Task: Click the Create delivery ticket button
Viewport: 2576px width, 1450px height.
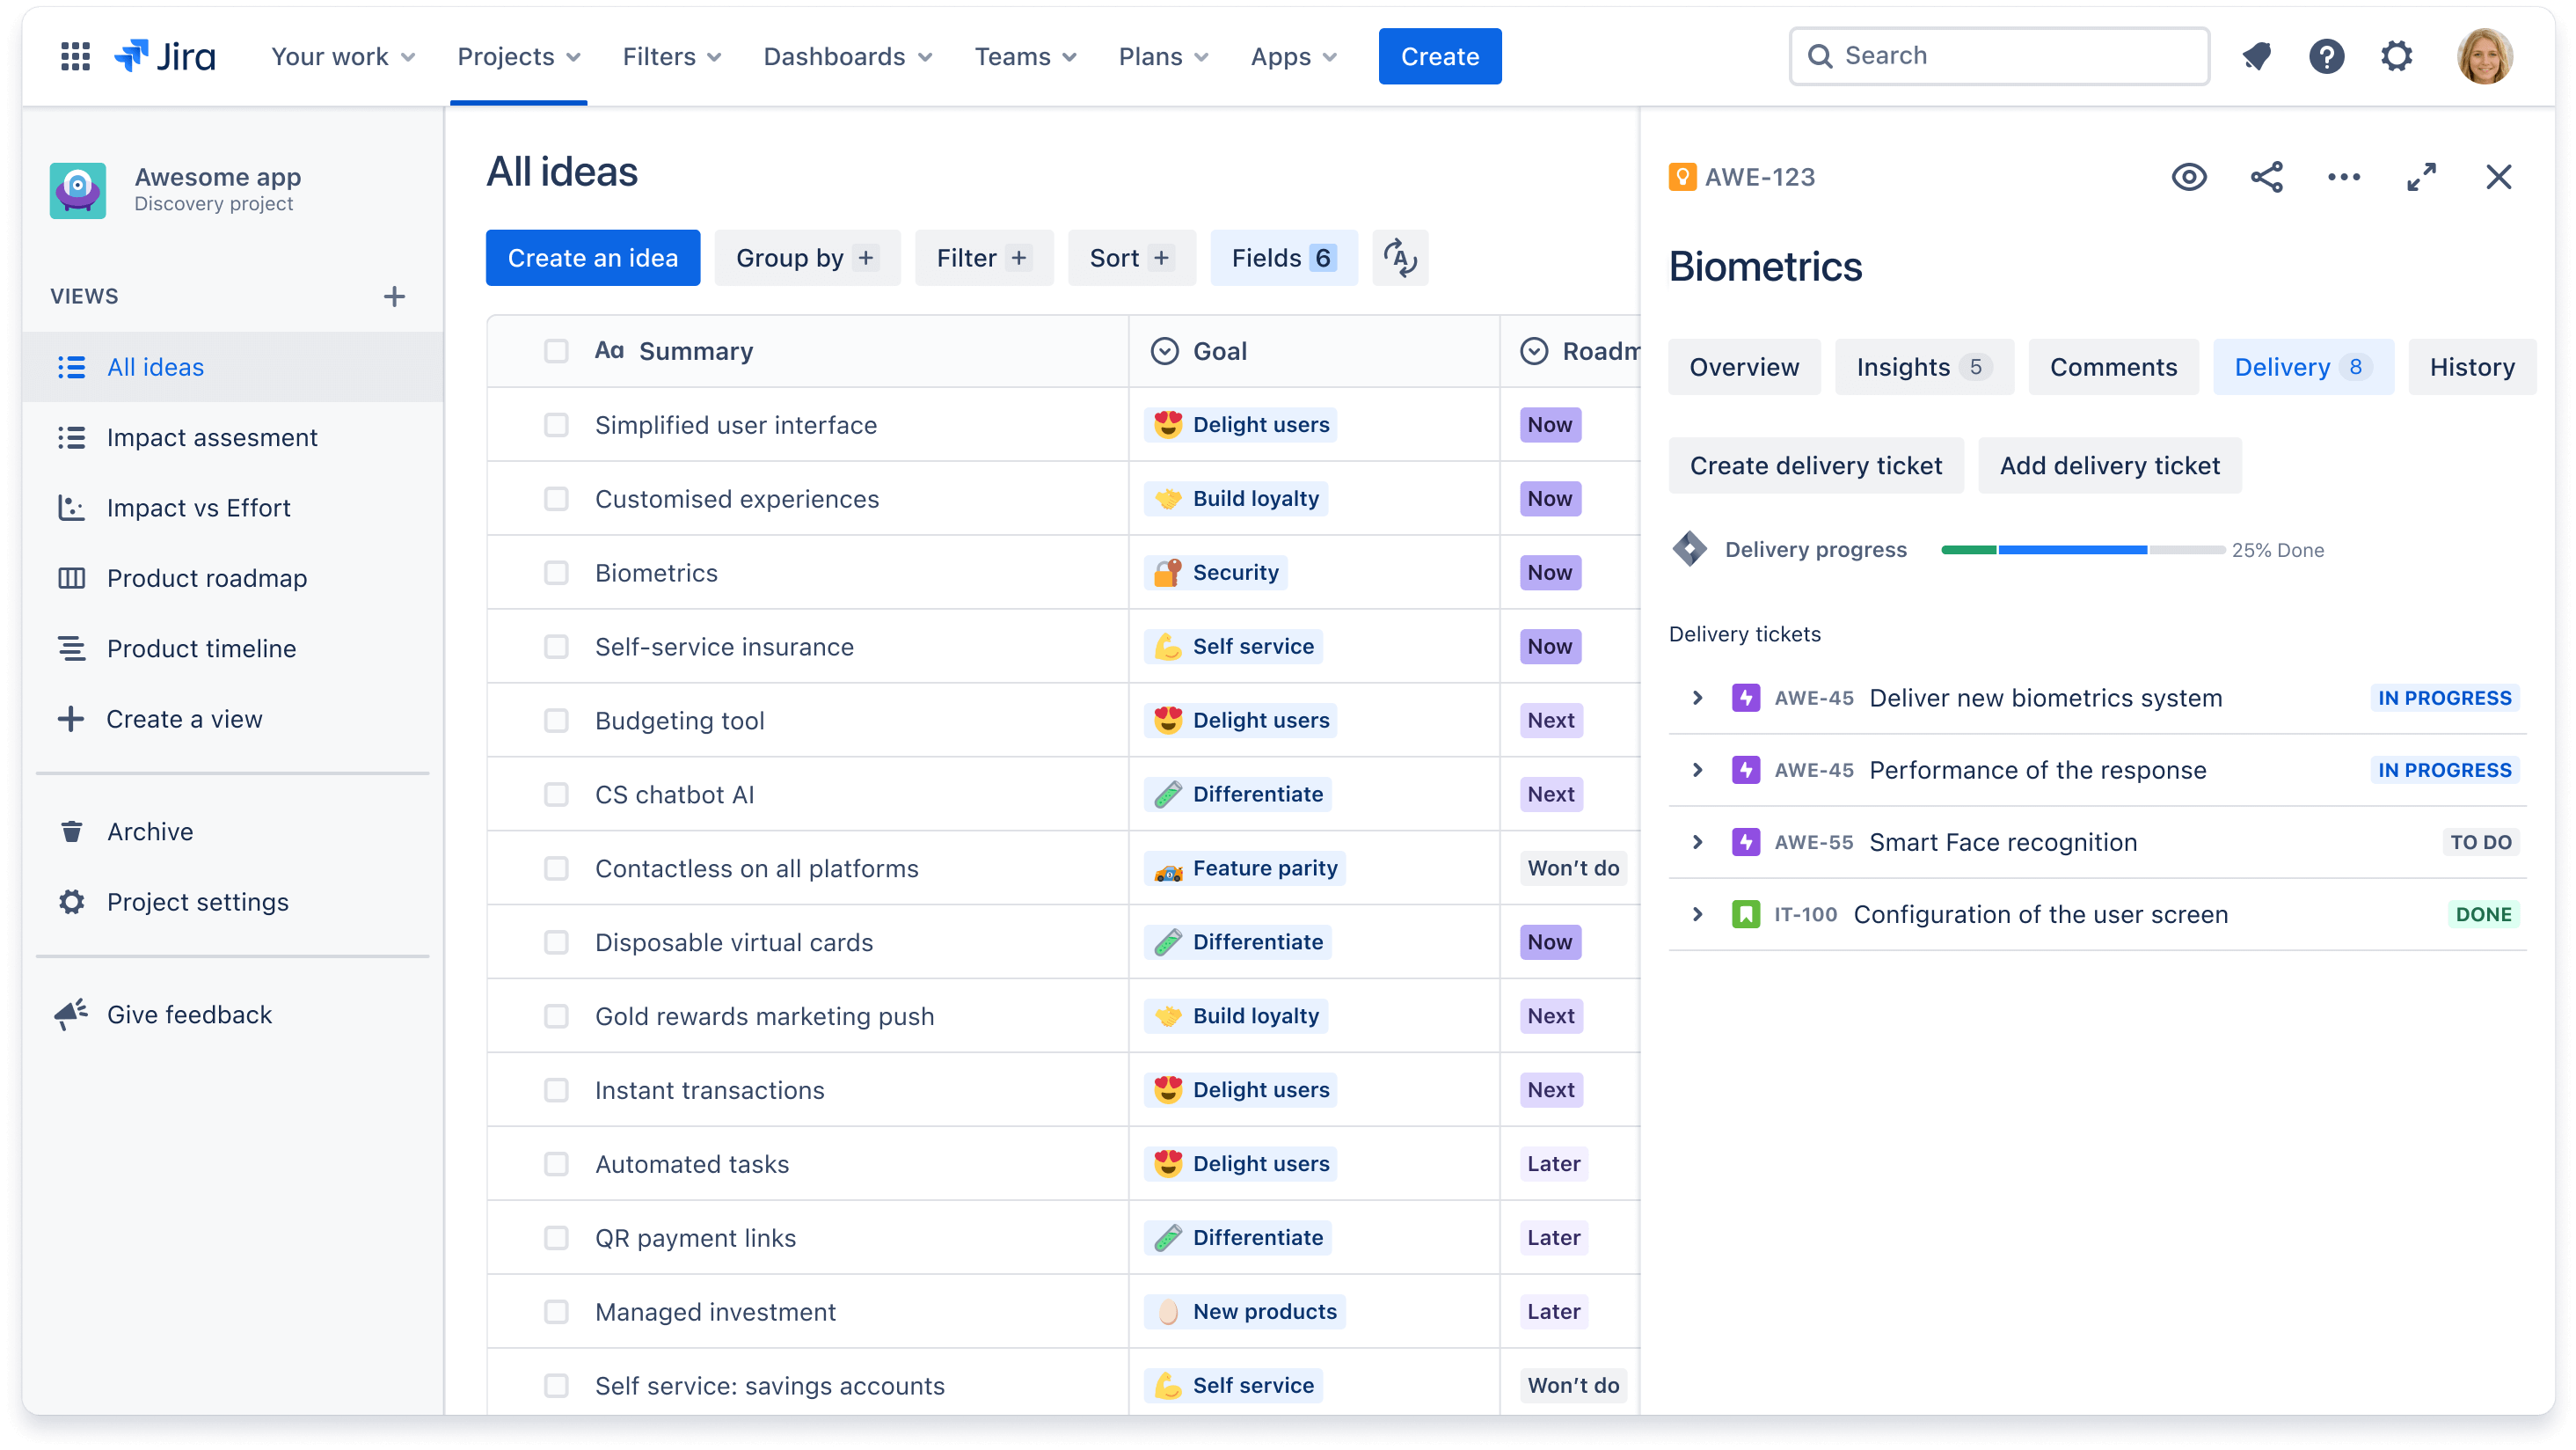Action: [1815, 464]
